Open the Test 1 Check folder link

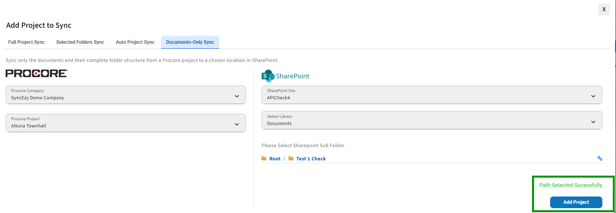point(311,159)
